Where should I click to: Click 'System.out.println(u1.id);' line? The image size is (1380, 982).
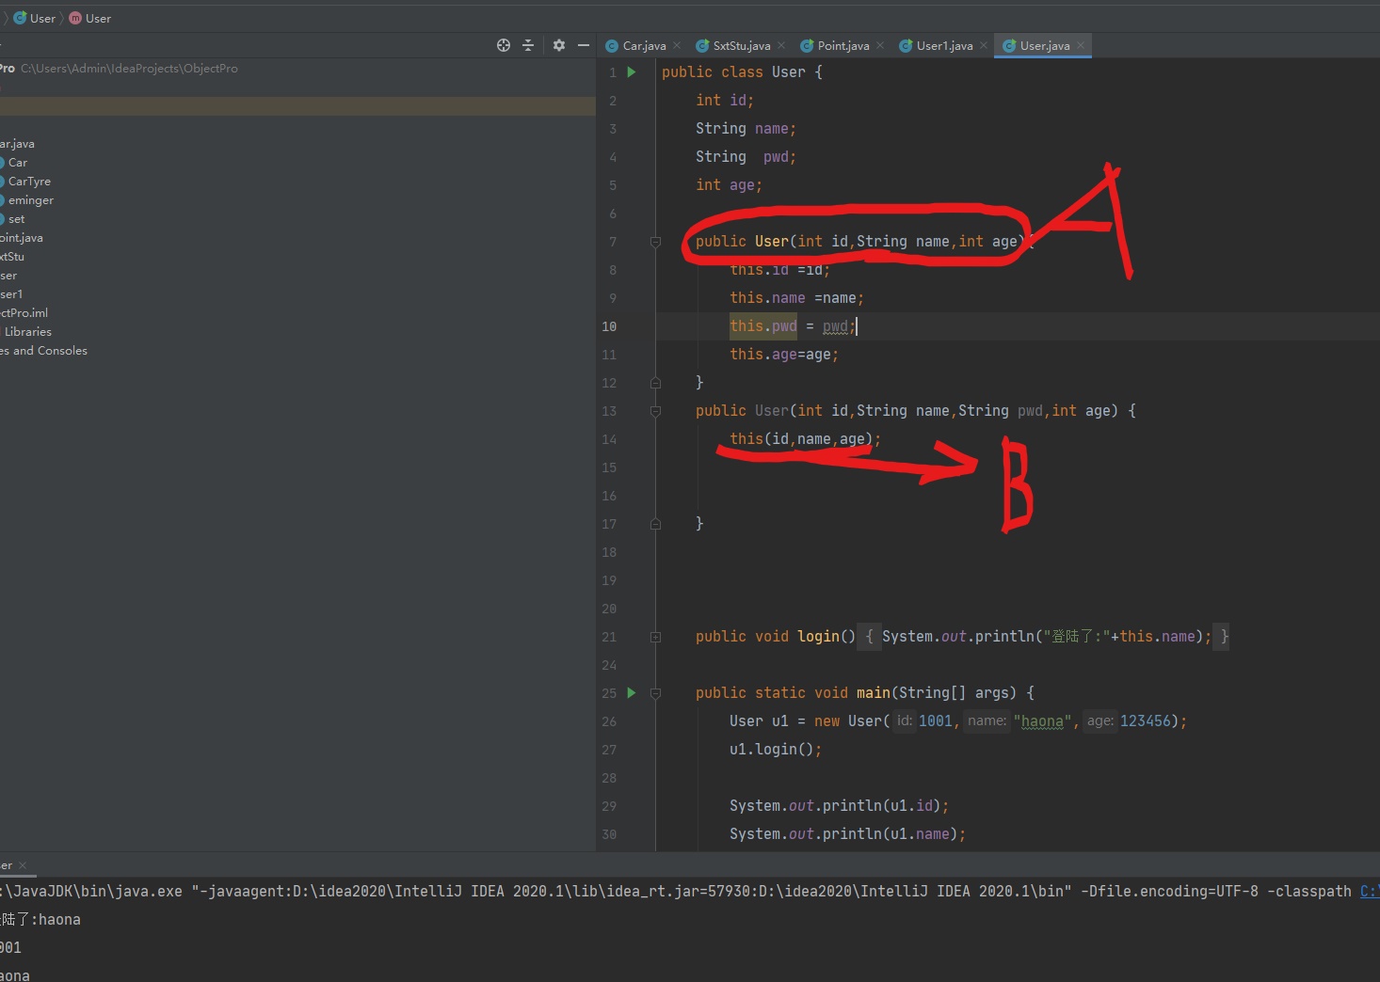tap(839, 806)
